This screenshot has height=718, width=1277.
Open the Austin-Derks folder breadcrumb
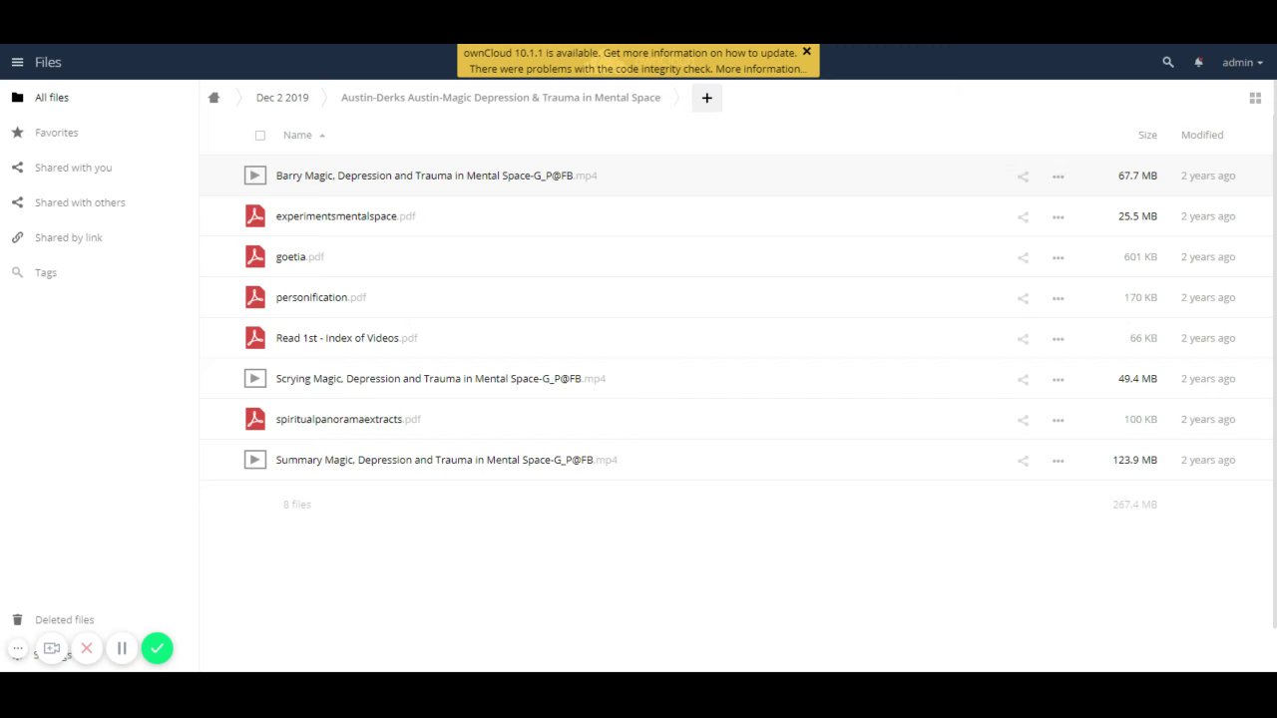click(x=501, y=98)
